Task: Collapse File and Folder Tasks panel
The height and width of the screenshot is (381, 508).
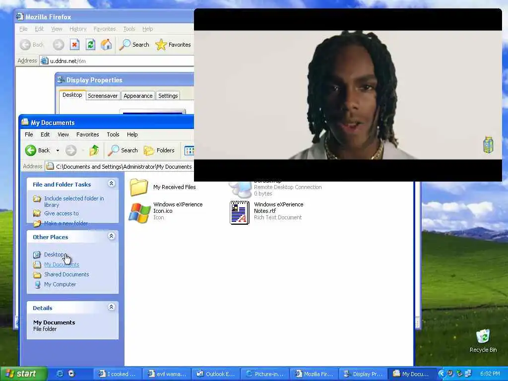Action: (111, 184)
